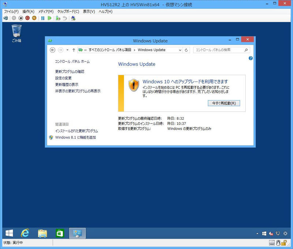
Task: Close the Windows Update window
Action: click(248, 39)
